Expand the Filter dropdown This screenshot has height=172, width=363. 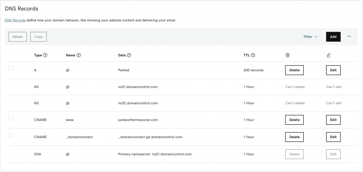[x=311, y=37]
